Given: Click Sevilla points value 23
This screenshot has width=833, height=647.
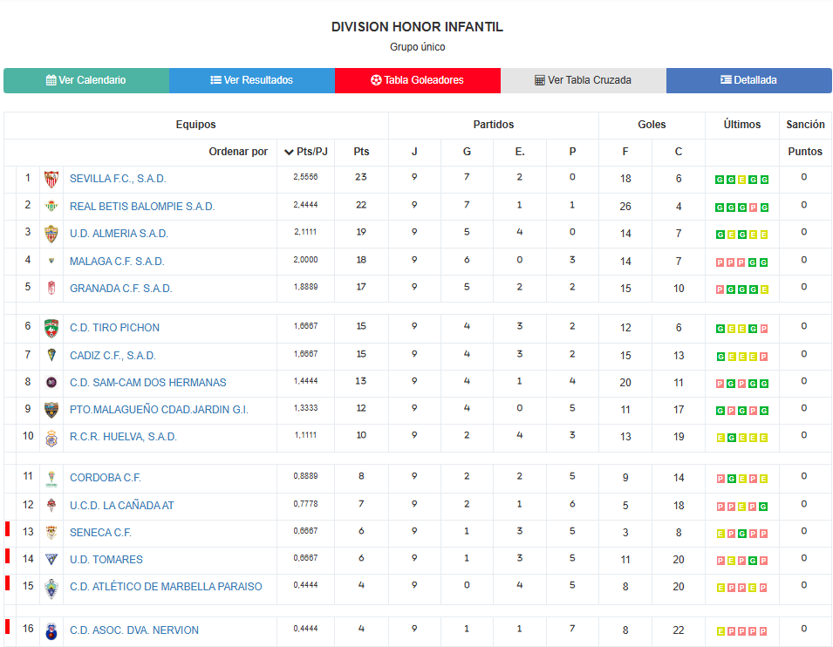Looking at the screenshot, I should pyautogui.click(x=361, y=177).
